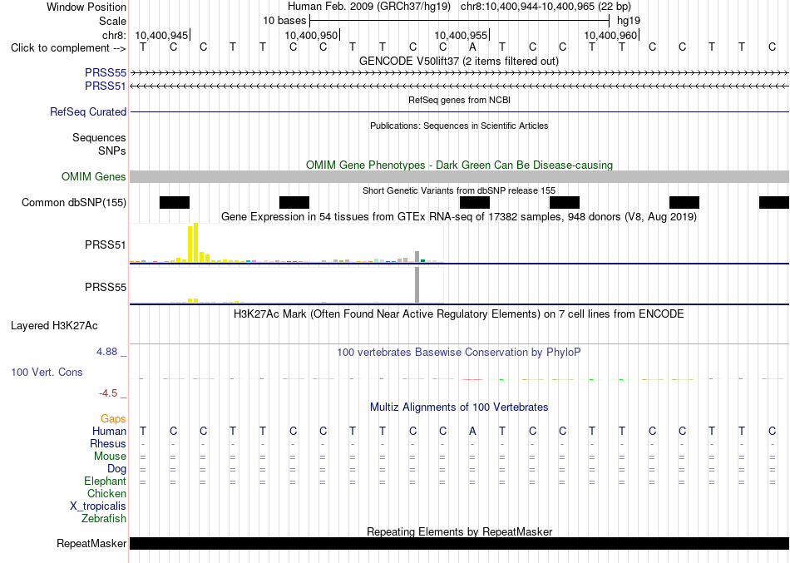The width and height of the screenshot is (790, 563).
Task: Click the Chicken species label
Action: click(106, 493)
